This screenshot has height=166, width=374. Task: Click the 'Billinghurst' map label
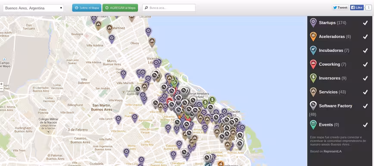click(75, 105)
